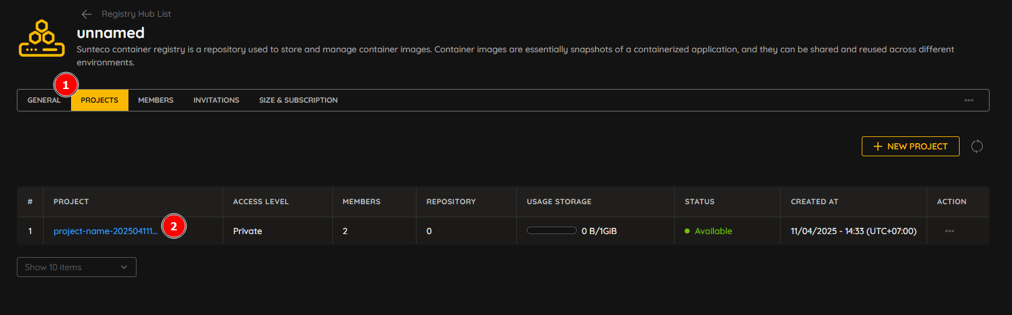Click red step marker number 2
The image size is (1012, 315).
(174, 226)
